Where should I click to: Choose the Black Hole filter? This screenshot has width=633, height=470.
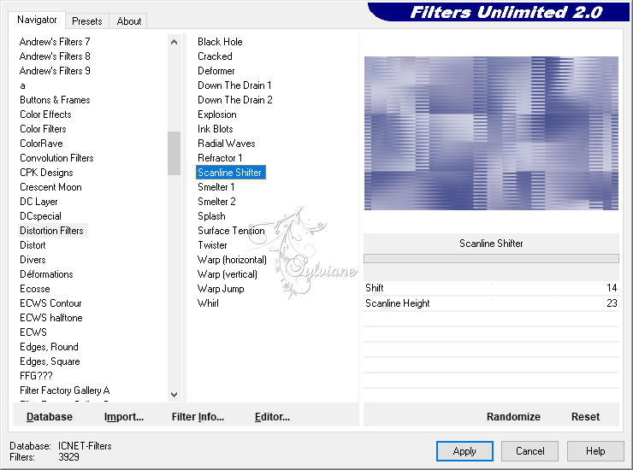(x=220, y=42)
